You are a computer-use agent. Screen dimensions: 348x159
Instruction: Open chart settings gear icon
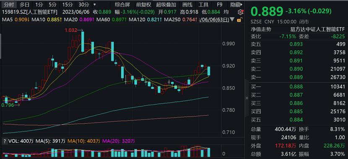coord(240,12)
